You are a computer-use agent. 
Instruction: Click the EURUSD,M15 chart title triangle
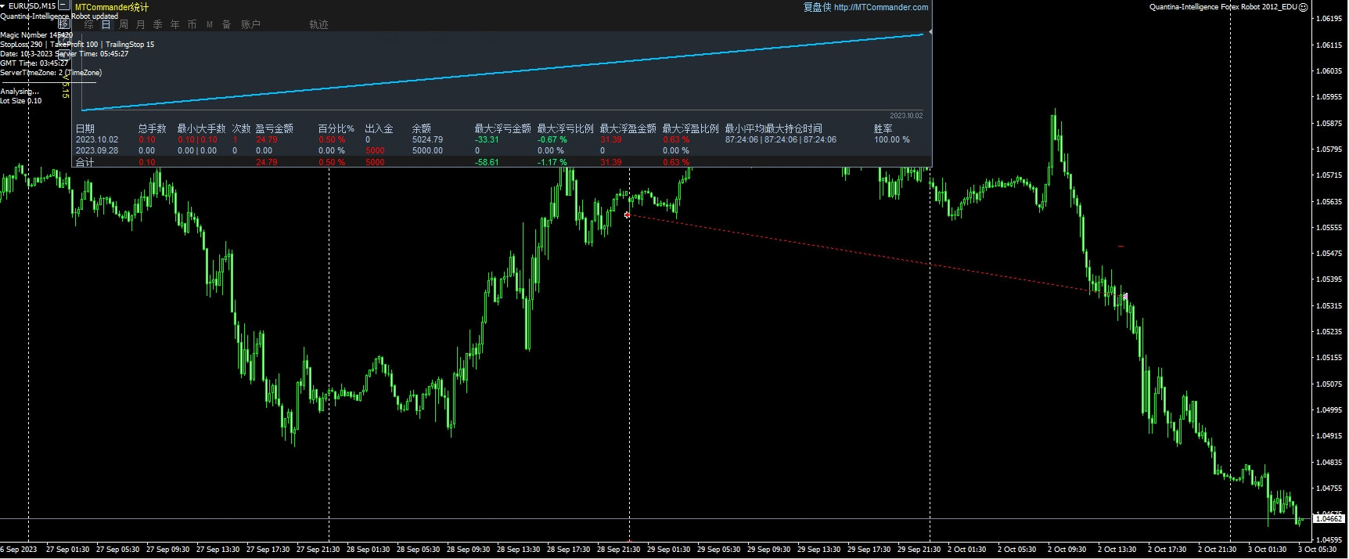3,5
